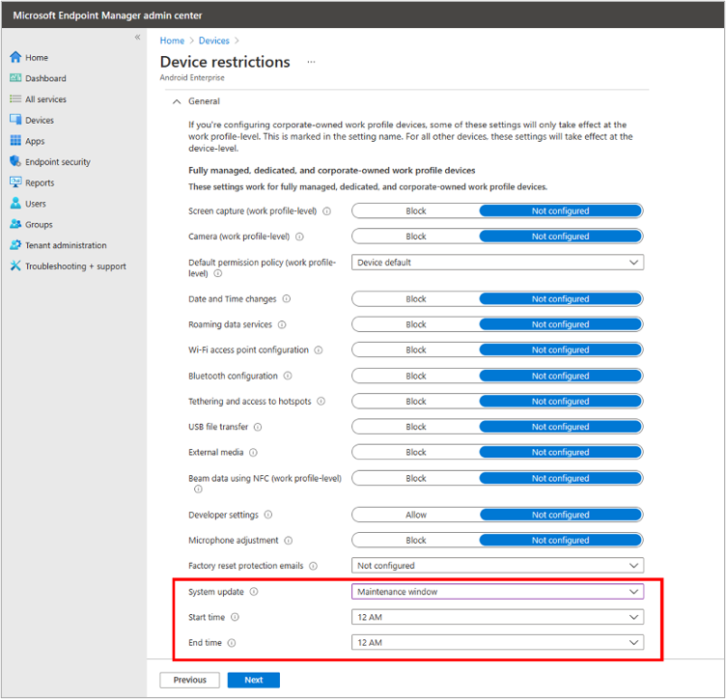
Task: Click the Devices icon in sidebar
Action: pos(15,120)
